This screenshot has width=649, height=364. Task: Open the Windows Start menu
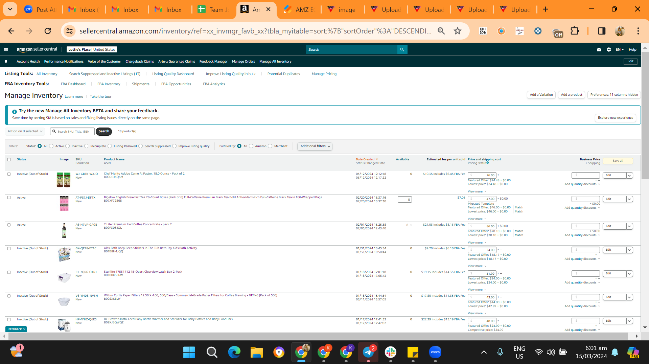189,352
